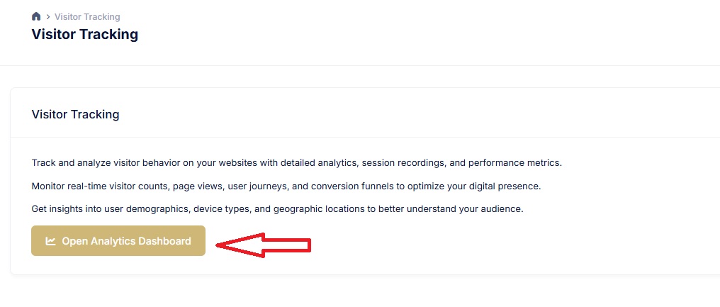Click the sentence starting "Monitor real-time visitor counts"

[x=286, y=186]
